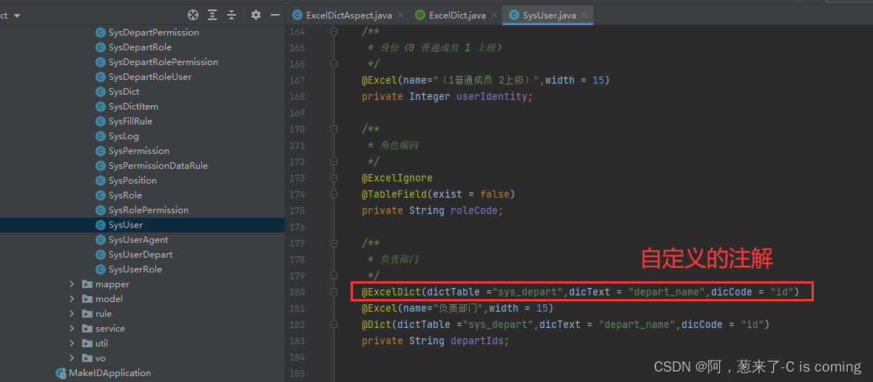Click the Expand All icon in project panel
This screenshot has height=382, width=873.
pos(212,15)
